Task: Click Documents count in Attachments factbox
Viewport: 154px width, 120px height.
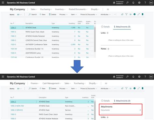Action: click(140, 110)
